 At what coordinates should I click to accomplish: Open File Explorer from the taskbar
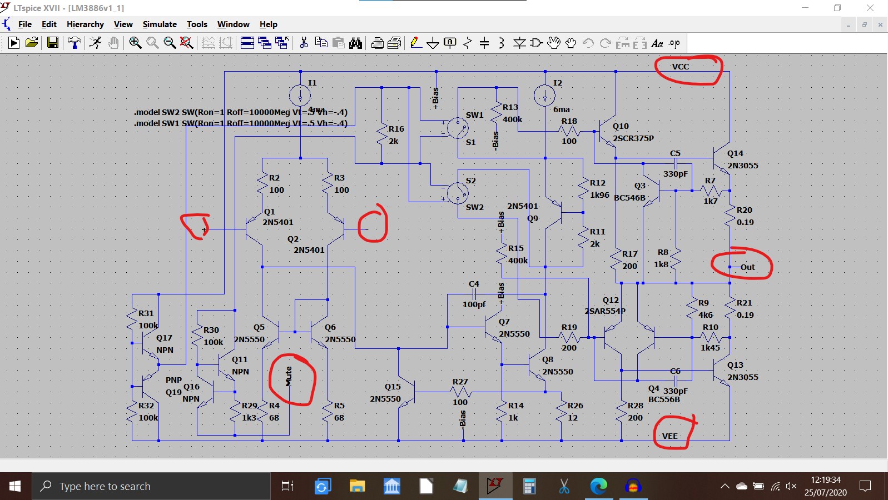click(356, 487)
